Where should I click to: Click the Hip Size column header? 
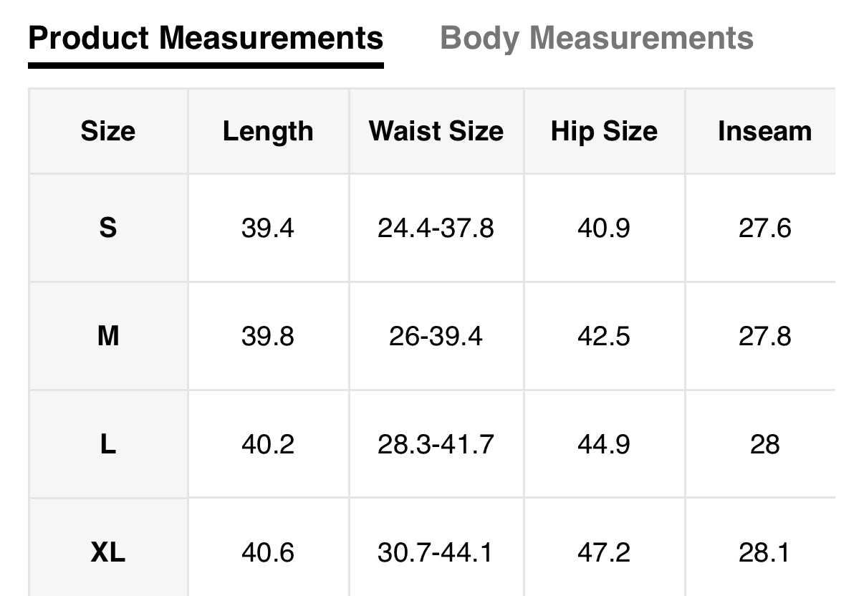point(604,131)
